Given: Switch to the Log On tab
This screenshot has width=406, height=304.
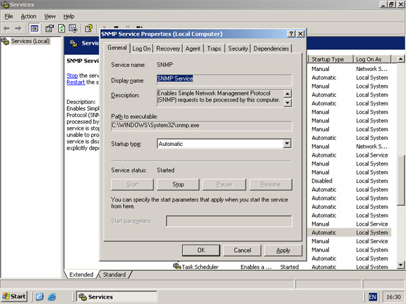Looking at the screenshot, I should click(x=141, y=49).
